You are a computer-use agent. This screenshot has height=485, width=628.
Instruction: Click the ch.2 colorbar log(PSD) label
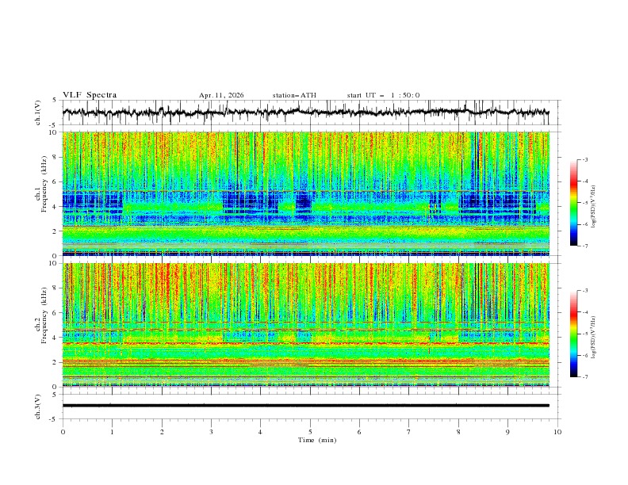coord(594,338)
